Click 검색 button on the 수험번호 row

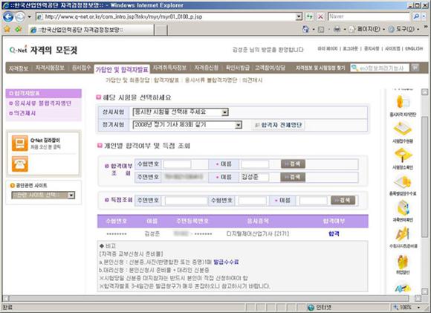(x=293, y=164)
